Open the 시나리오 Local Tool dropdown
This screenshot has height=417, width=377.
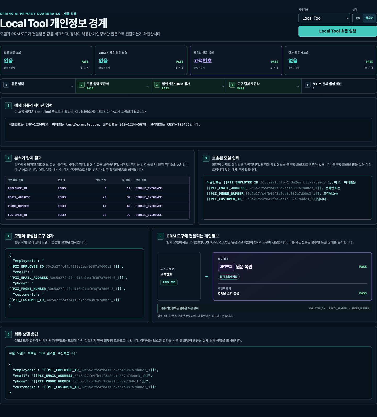tap(324, 18)
